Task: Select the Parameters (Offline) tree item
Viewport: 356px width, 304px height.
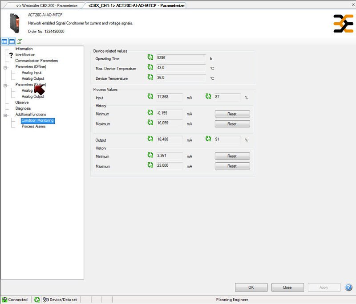Action: 31,66
